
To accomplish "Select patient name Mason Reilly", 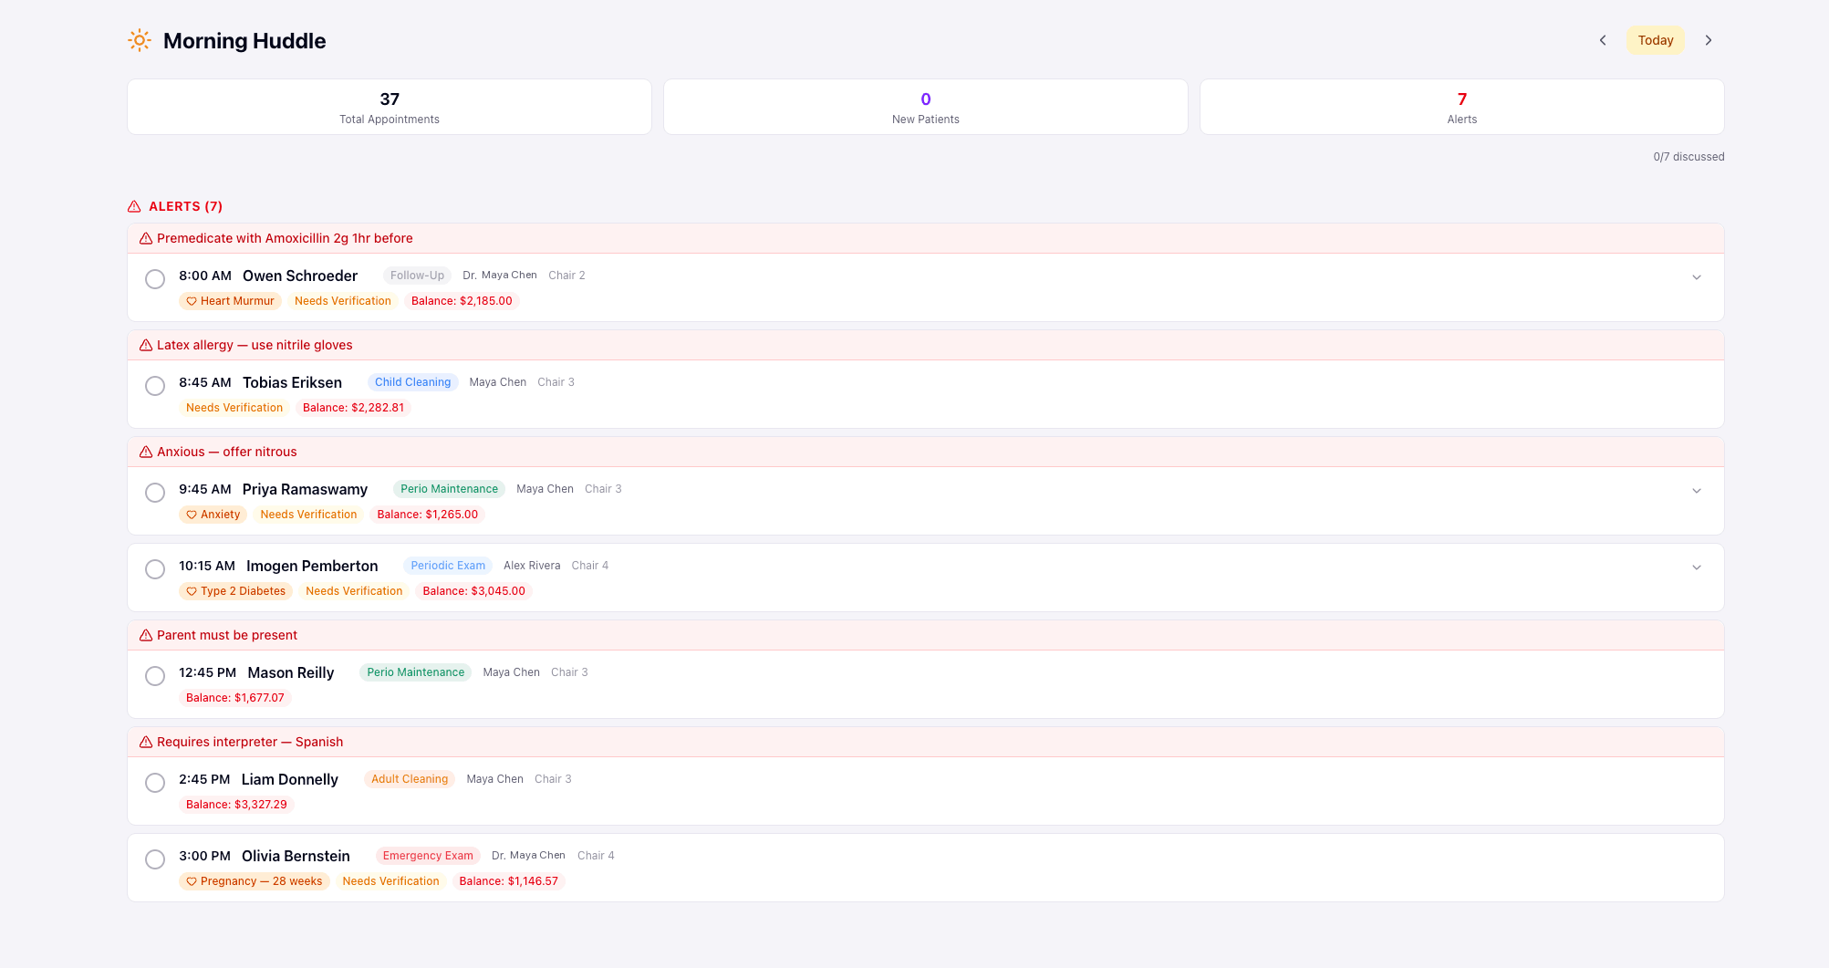I will 291,672.
